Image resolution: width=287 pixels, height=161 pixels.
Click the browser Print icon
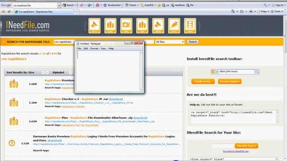(251, 11)
